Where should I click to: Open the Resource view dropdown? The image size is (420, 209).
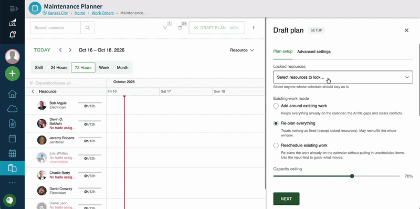[x=242, y=50]
